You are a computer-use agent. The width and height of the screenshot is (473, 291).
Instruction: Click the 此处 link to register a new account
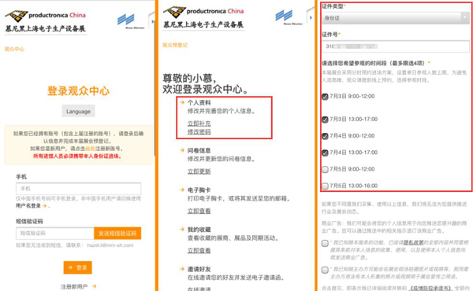[x=90, y=149]
